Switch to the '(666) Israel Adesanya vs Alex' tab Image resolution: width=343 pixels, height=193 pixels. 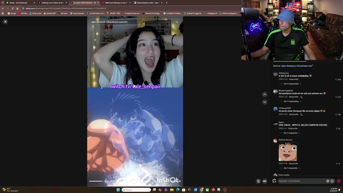(116, 3)
